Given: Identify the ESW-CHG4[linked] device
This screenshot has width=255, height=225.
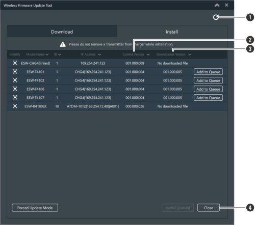Looking at the screenshot, I should [x=15, y=63].
